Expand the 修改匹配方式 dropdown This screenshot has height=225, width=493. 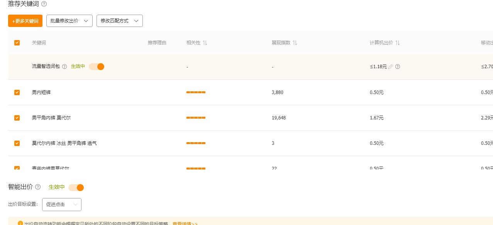point(120,21)
